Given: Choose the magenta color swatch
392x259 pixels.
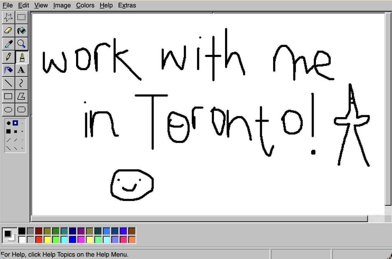Looking at the screenshot, I should coord(81,240).
